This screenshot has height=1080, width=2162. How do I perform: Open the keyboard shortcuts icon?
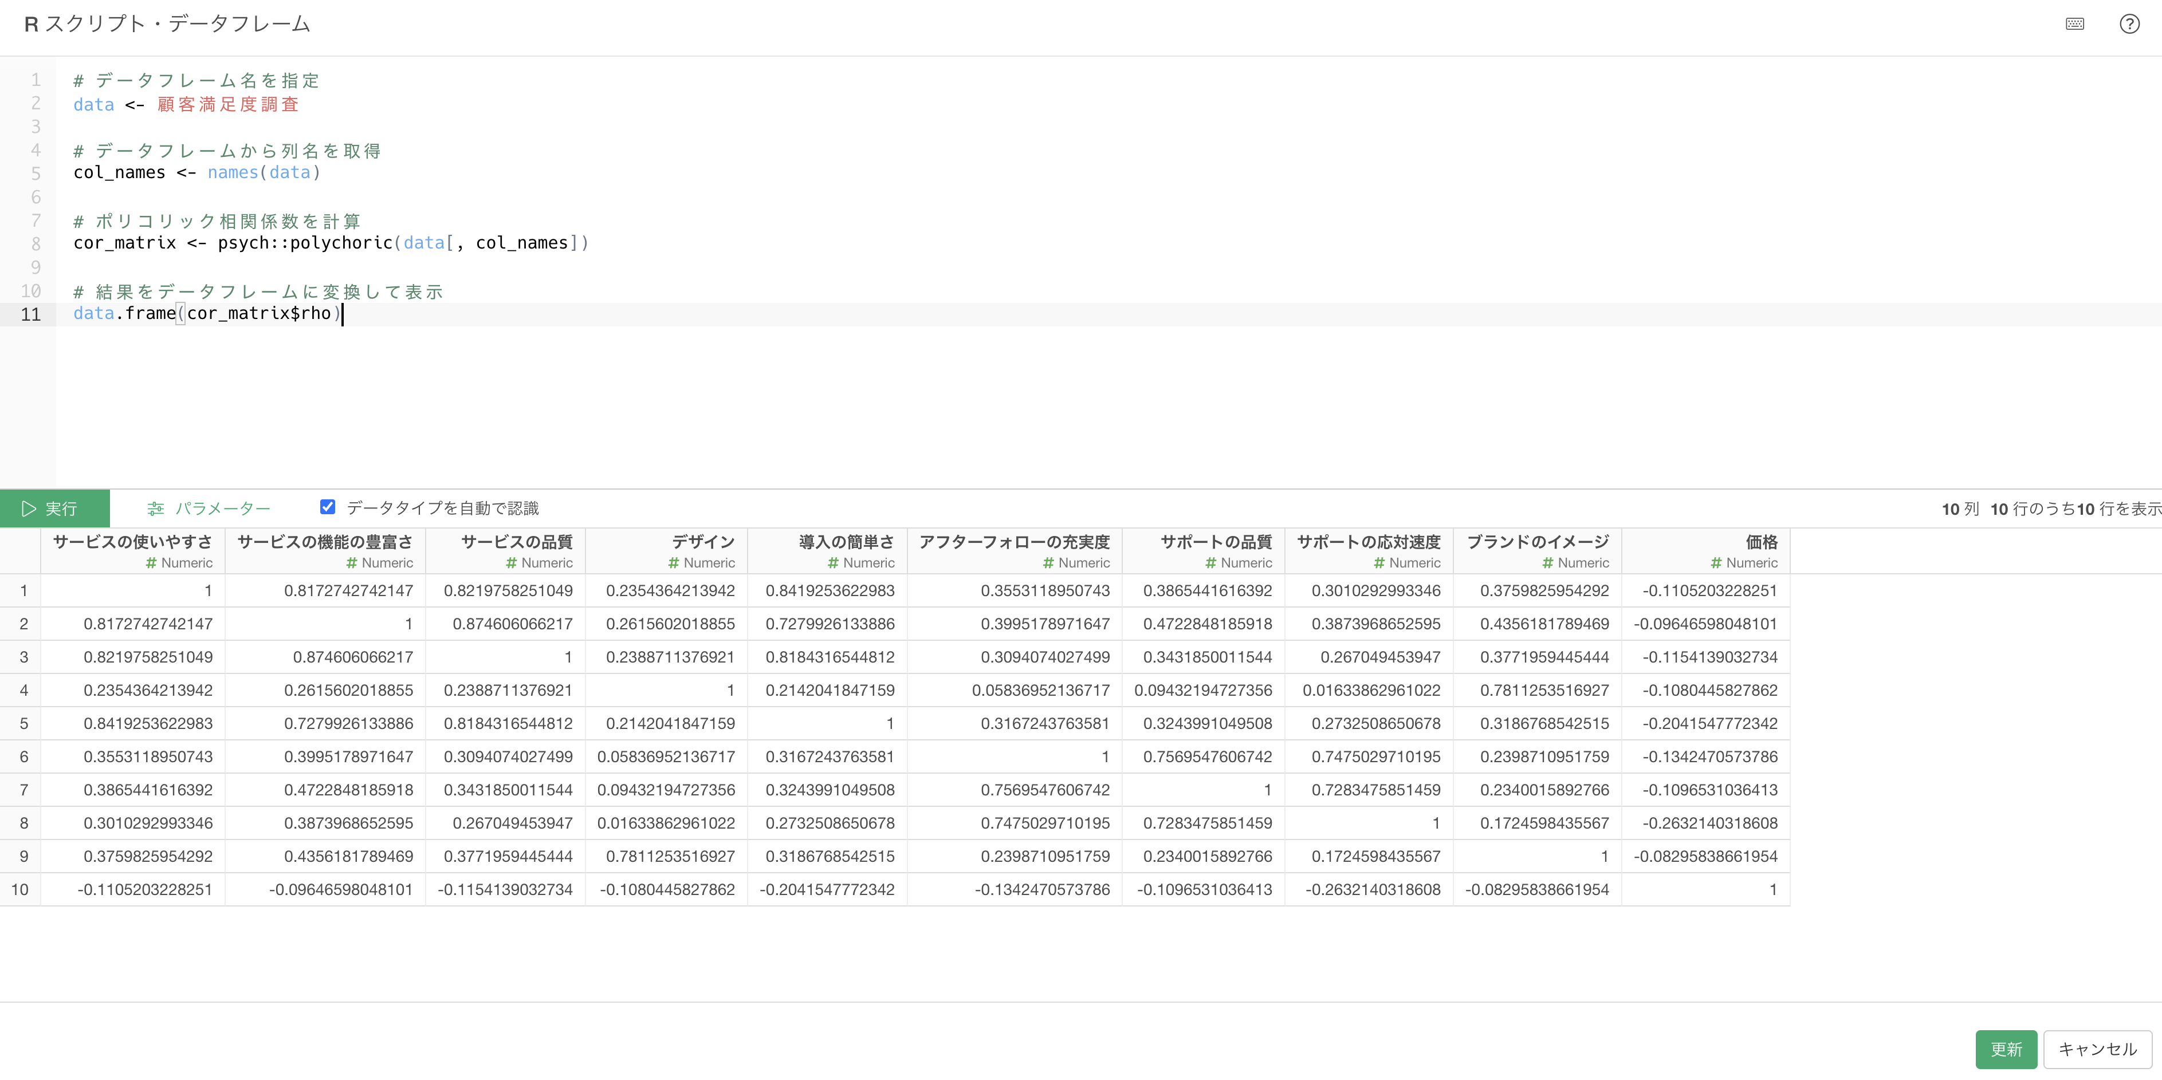pos(2075,23)
